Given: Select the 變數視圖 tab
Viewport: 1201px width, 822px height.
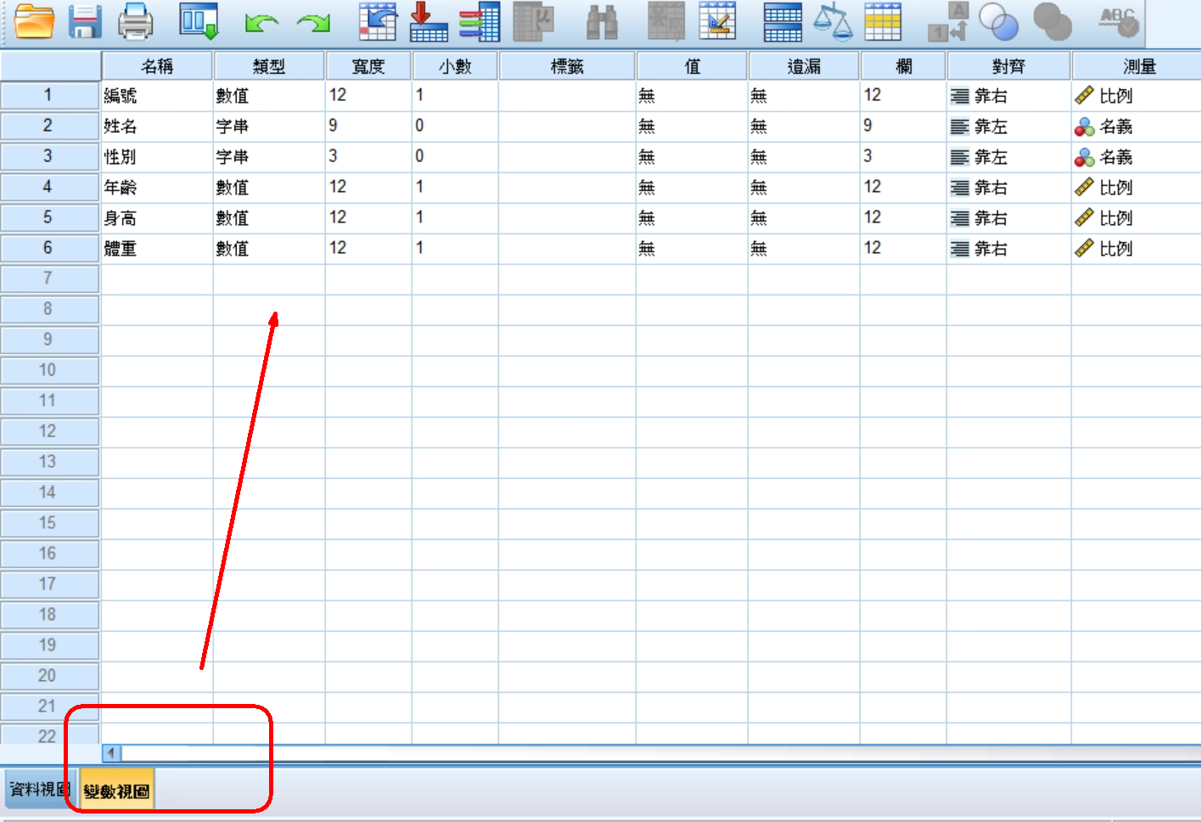Looking at the screenshot, I should click(x=116, y=791).
